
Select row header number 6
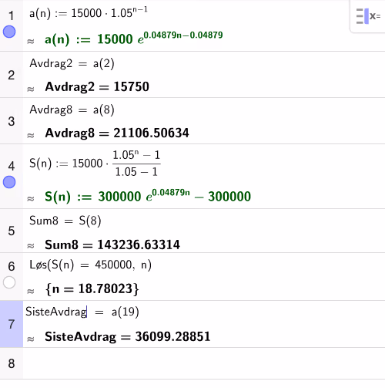12,266
